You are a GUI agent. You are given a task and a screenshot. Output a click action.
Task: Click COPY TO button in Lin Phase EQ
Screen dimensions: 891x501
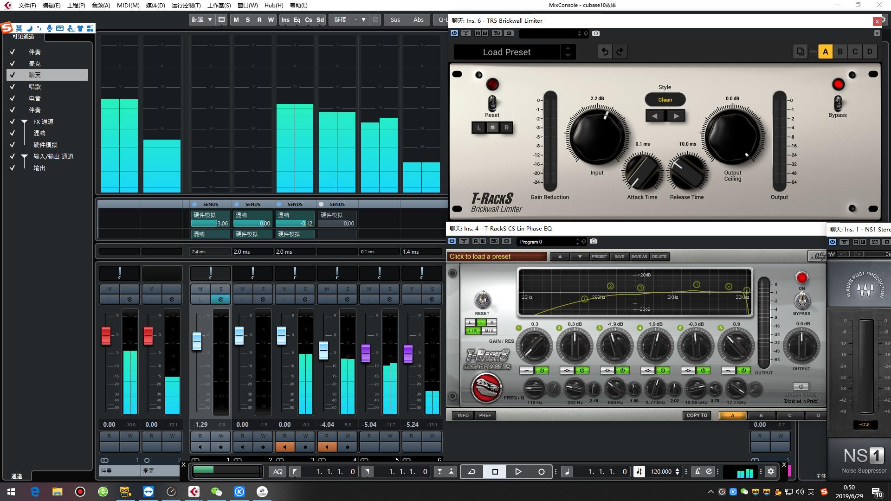[x=697, y=415]
